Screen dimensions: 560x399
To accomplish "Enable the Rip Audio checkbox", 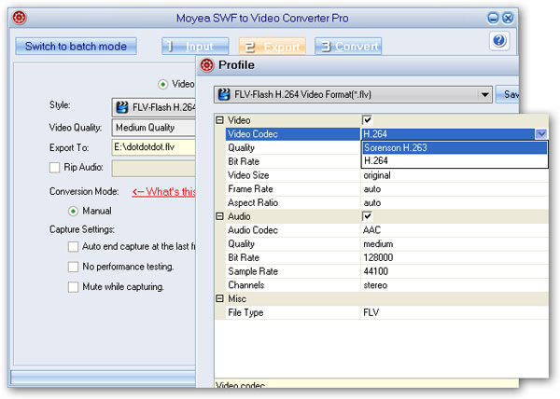I will point(54,168).
